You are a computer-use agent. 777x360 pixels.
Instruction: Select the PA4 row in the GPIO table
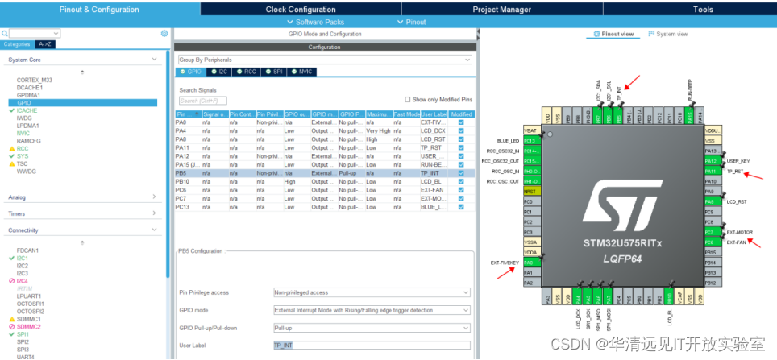click(325, 130)
